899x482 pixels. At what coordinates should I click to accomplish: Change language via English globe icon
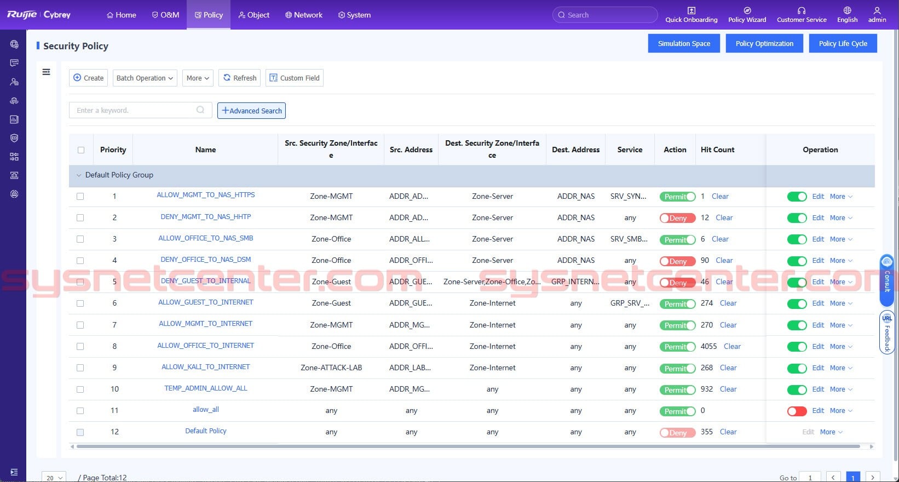point(847,15)
